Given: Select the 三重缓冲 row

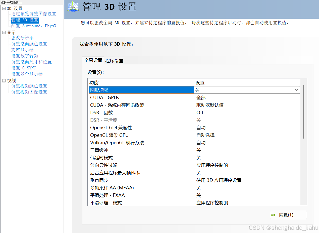Looking at the screenshot, I should [194, 150].
